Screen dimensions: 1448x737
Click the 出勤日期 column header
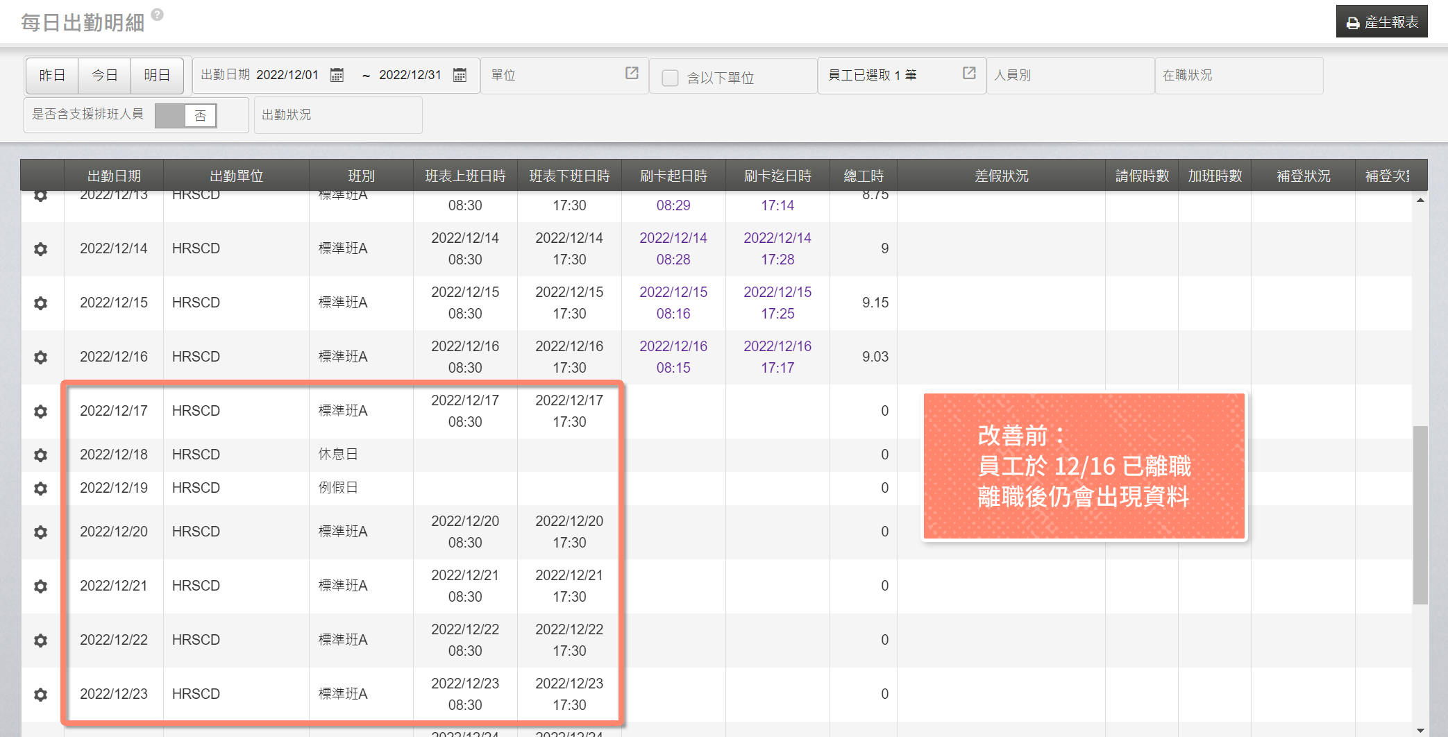[114, 176]
